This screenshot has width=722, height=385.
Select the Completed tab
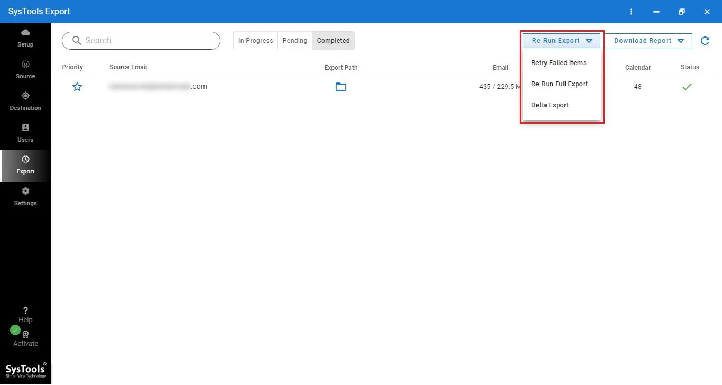[333, 41]
